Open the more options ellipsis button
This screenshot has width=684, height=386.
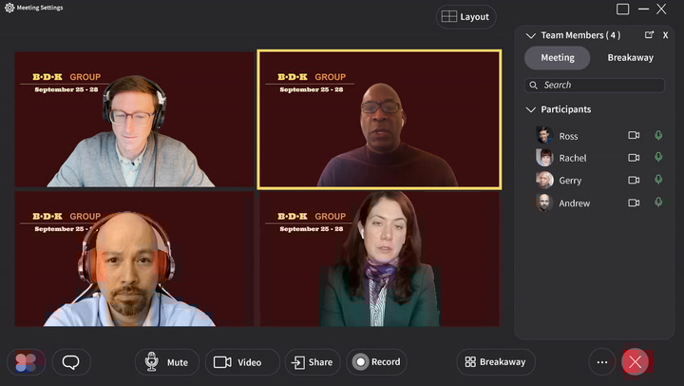602,362
